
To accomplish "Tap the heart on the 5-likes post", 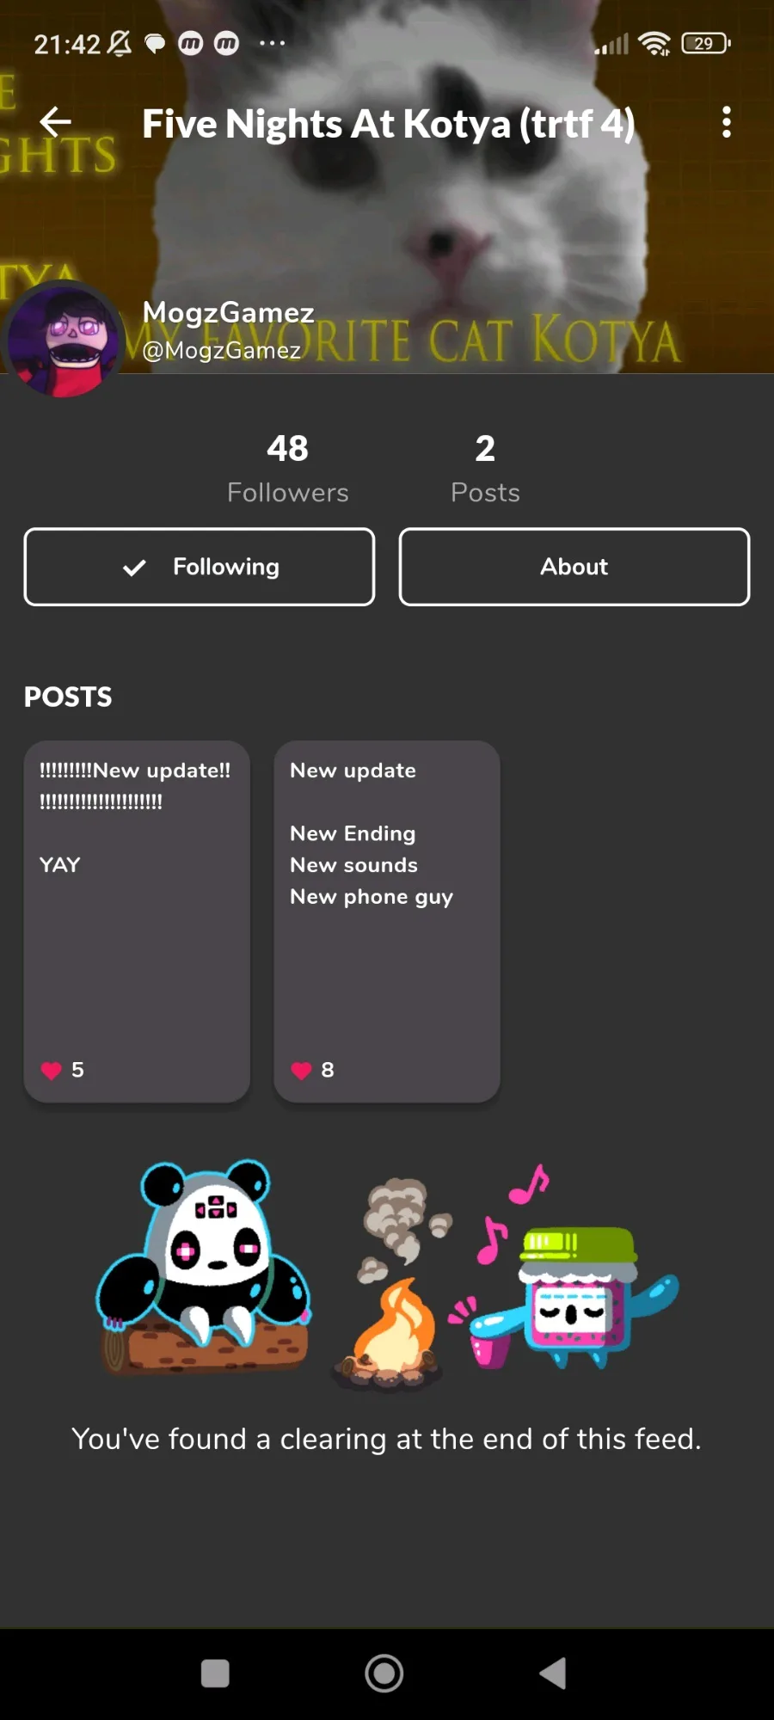I will coord(52,1070).
